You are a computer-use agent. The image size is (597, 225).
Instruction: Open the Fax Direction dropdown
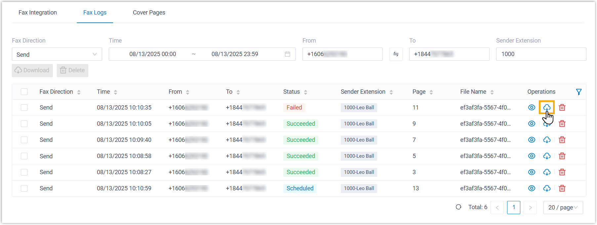tap(57, 54)
